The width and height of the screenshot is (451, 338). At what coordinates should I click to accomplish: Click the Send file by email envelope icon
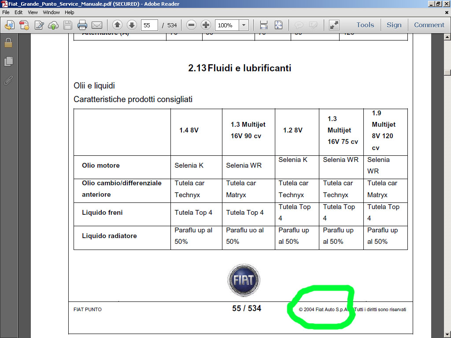[97, 25]
